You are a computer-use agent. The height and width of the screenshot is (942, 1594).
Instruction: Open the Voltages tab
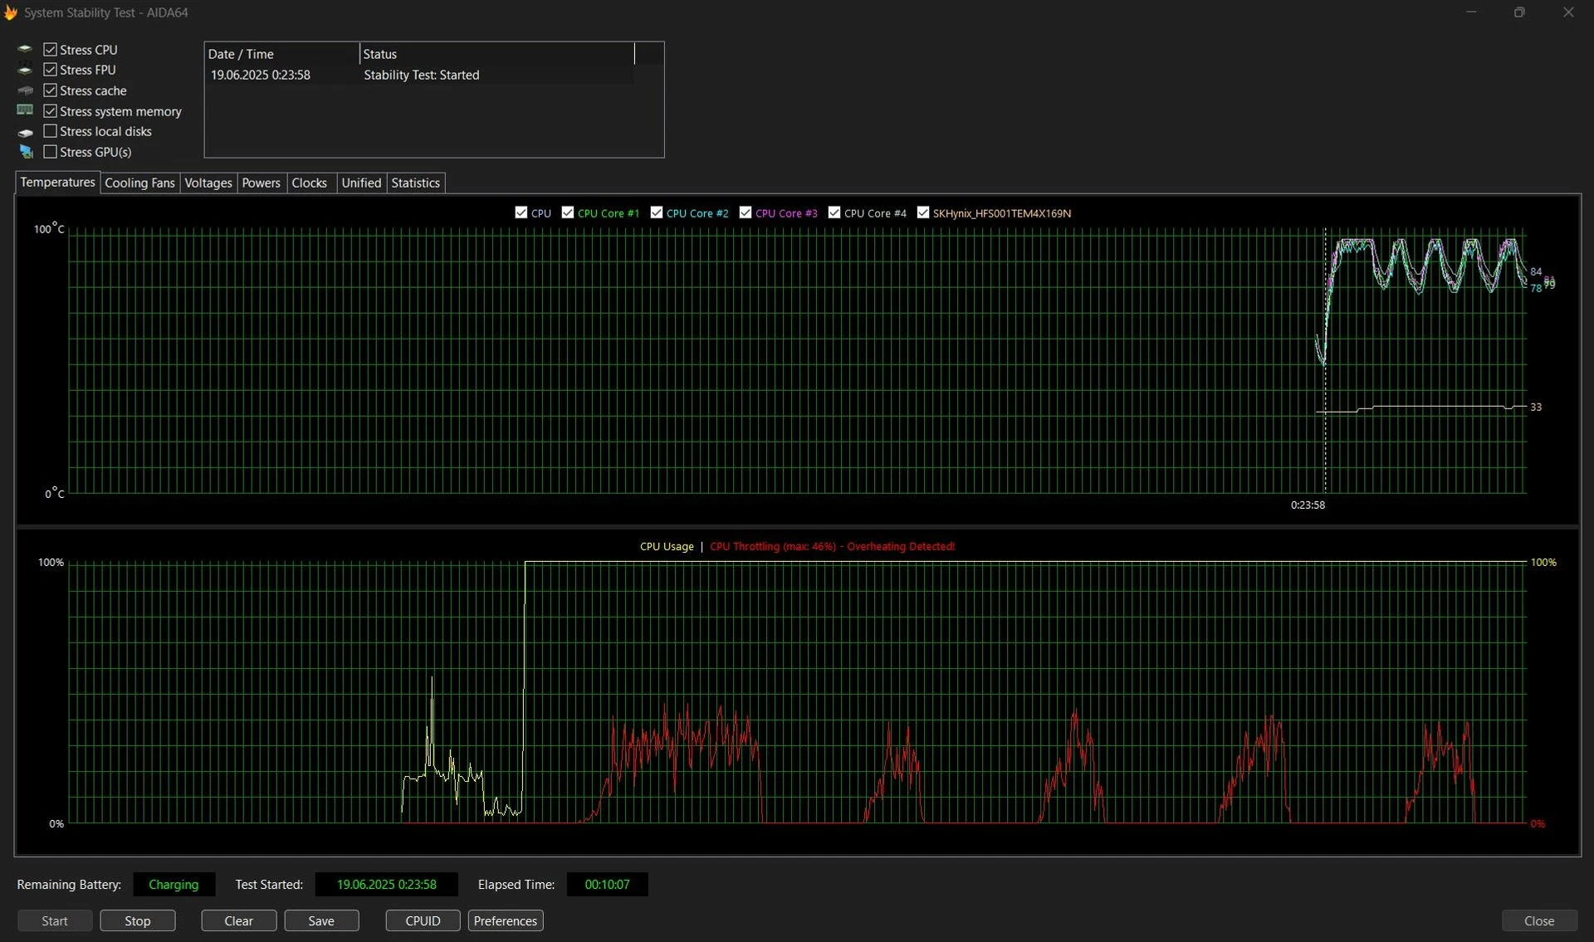[x=208, y=183]
